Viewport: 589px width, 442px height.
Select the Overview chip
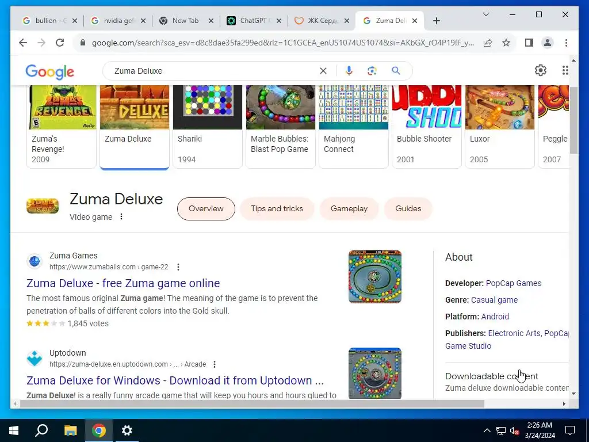tap(206, 208)
